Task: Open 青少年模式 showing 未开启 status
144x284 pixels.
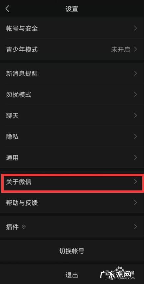Action: coord(72,49)
